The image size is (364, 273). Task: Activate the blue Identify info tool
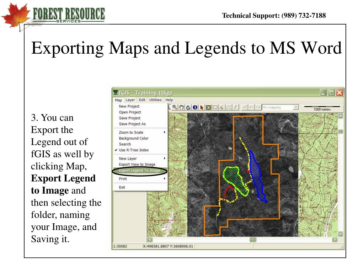[x=195, y=107]
